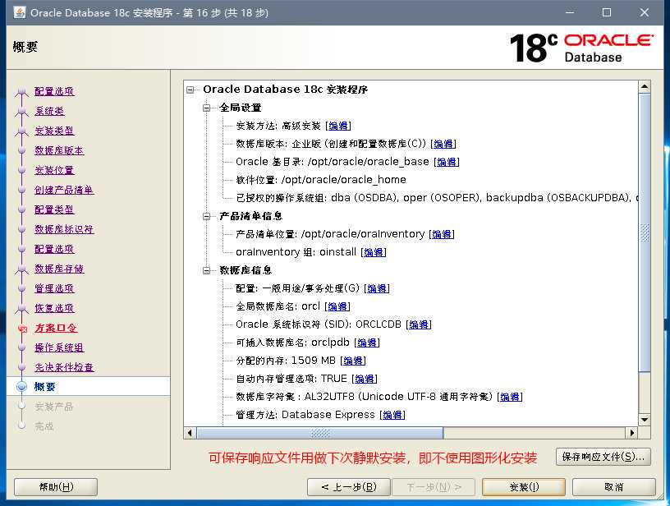
Task: Click the warning icon beside 方案口令
Action: (x=22, y=329)
